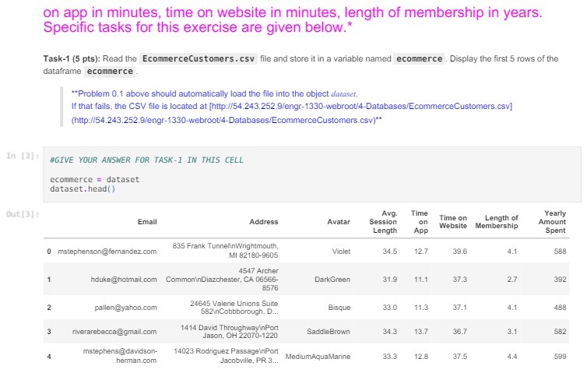Click the time on app value 12.7
This screenshot has height=373, width=587.
pos(420,252)
